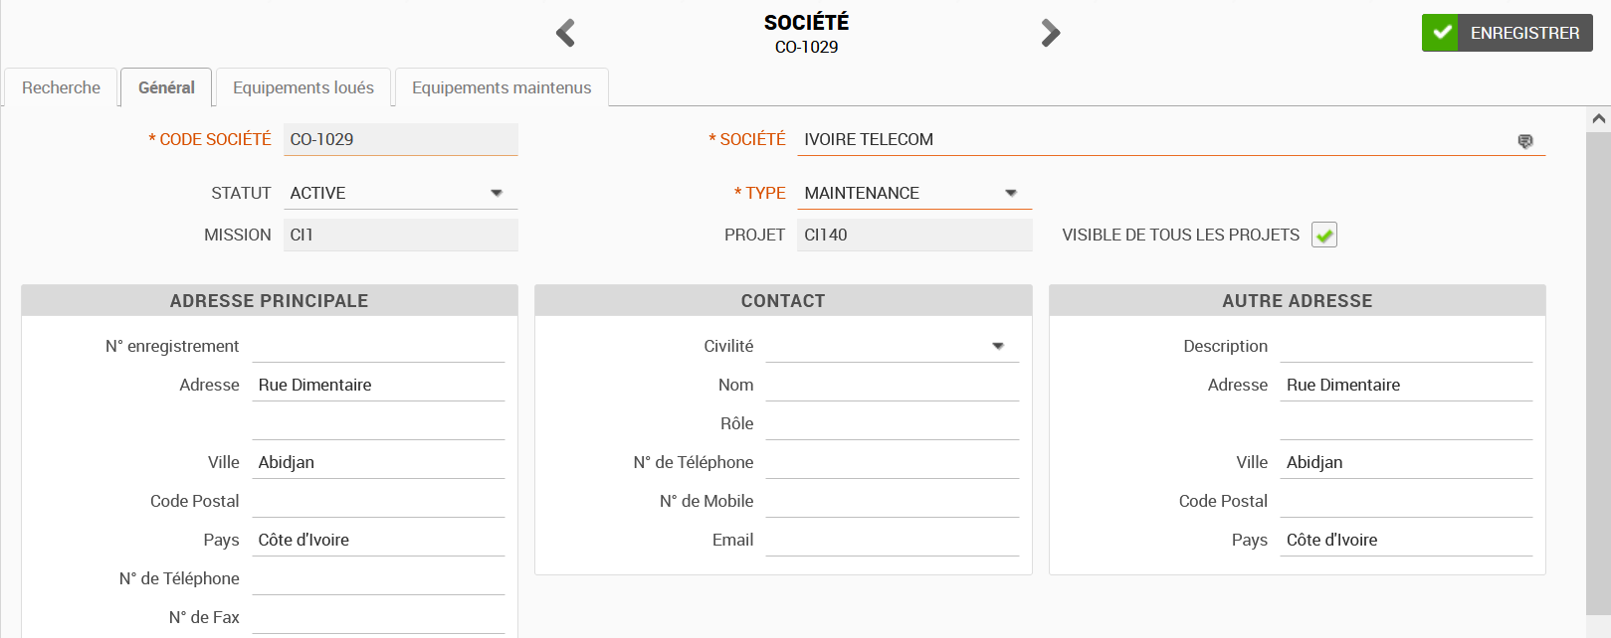Click the comment icon in Société field
Viewport: 1611px width, 638px height.
(1525, 141)
